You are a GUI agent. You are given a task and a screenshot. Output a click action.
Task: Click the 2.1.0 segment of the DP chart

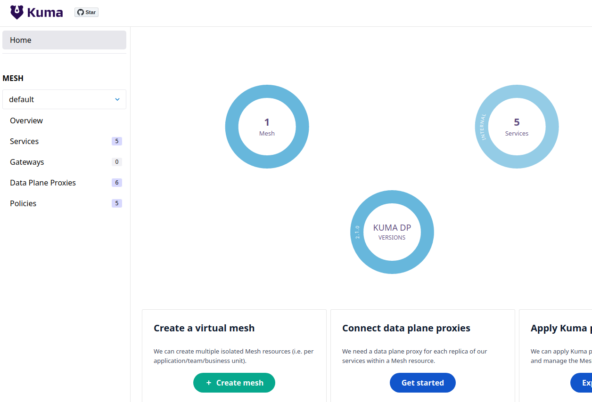pyautogui.click(x=357, y=232)
